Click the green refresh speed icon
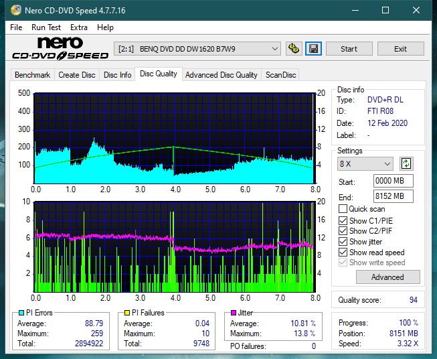The width and height of the screenshot is (437, 359). 406,163
